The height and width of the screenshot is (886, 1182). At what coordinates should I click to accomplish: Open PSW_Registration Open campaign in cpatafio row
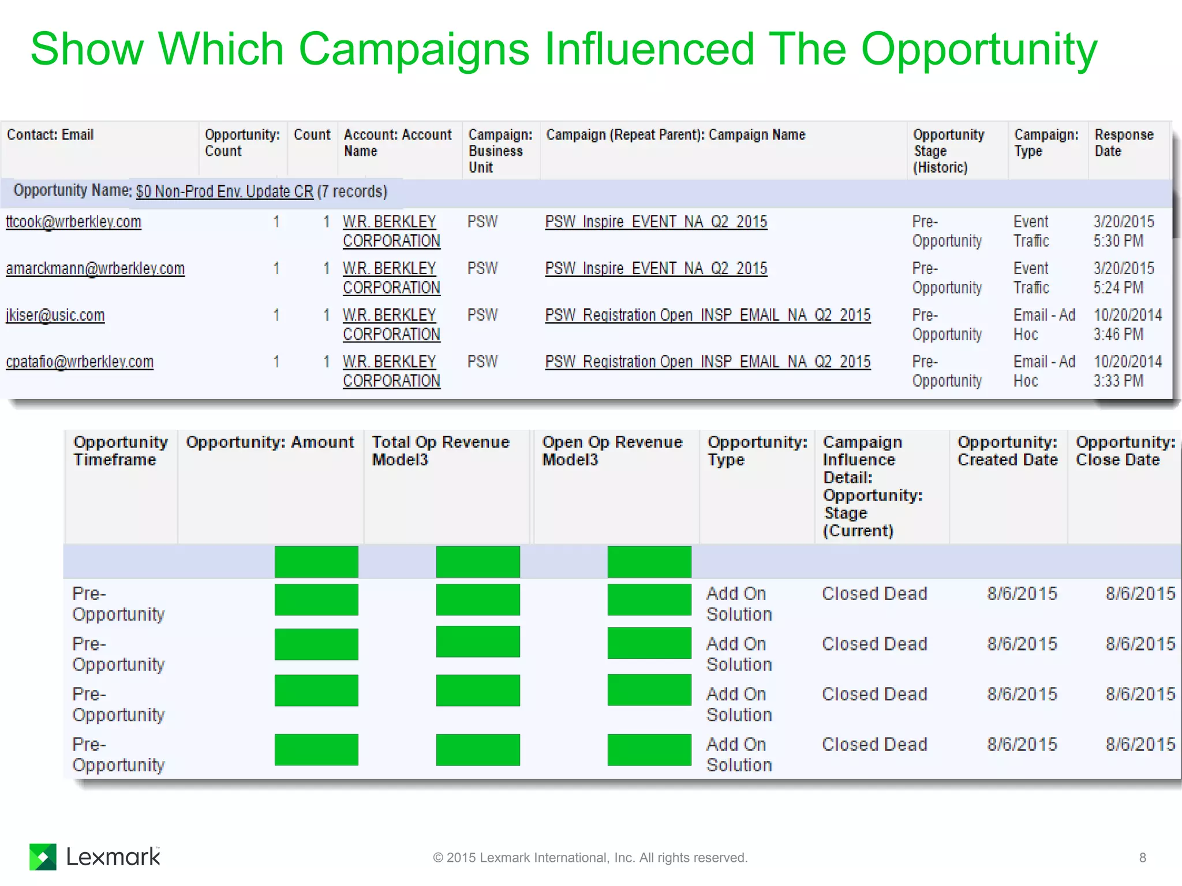[x=708, y=362]
